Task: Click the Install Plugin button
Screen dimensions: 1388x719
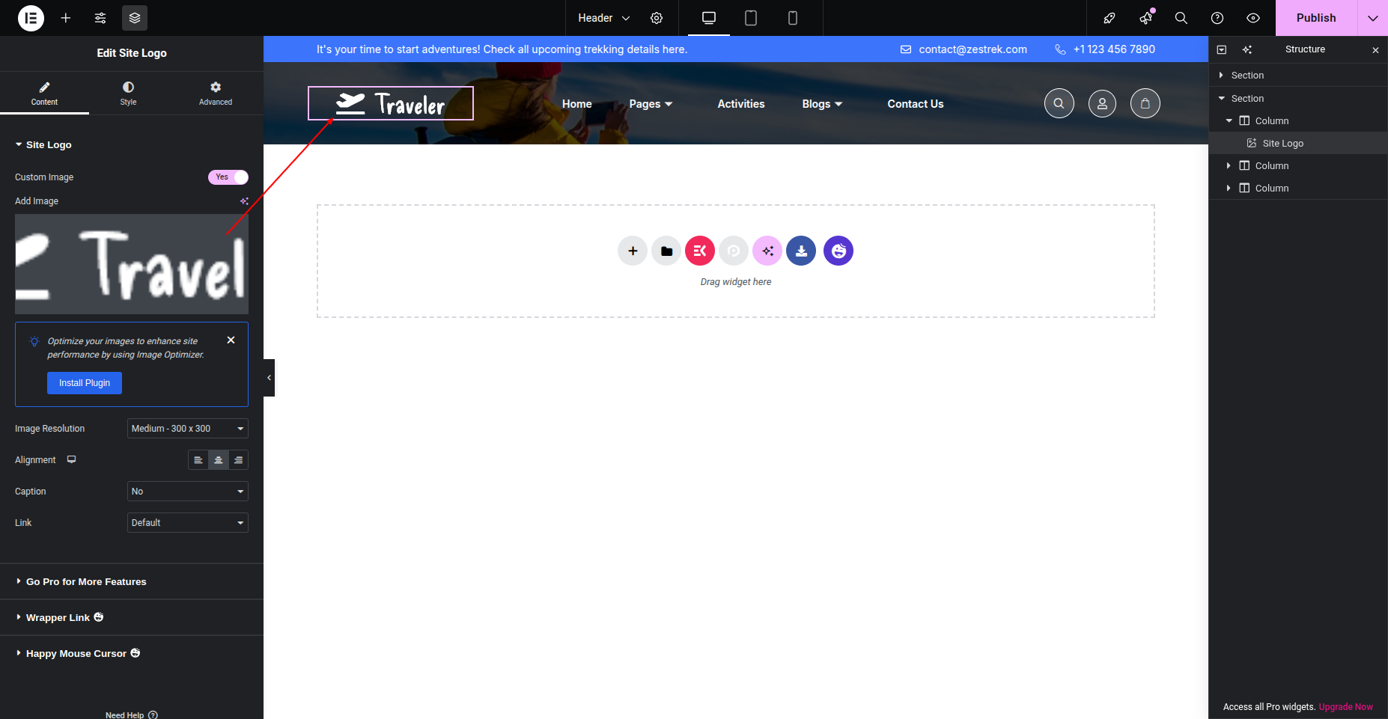Action: tap(85, 383)
